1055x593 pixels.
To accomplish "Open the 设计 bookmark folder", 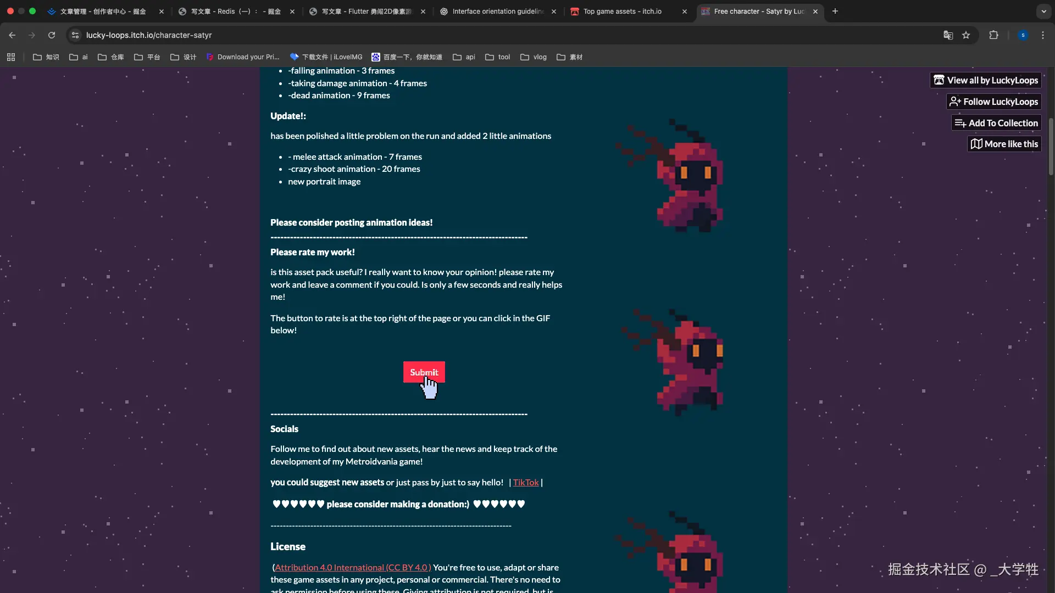I will [184, 57].
